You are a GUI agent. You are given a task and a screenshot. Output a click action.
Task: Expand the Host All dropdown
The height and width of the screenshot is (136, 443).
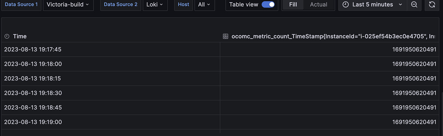[x=204, y=5]
